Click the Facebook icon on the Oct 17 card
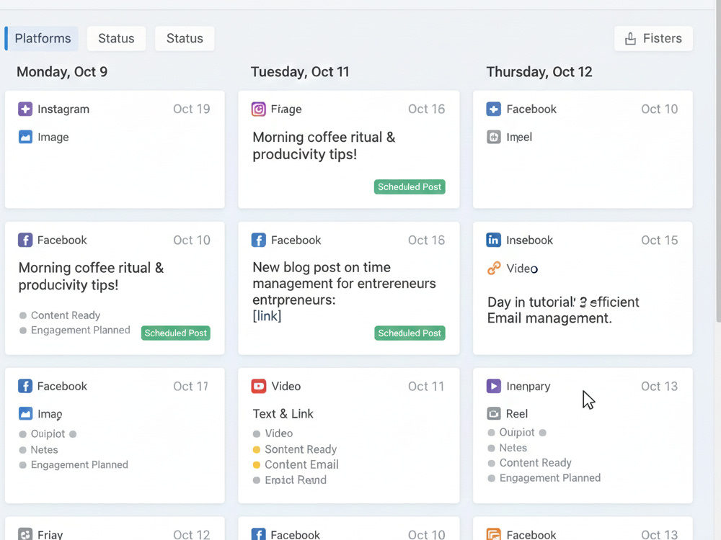This screenshot has width=721, height=540. [x=25, y=386]
